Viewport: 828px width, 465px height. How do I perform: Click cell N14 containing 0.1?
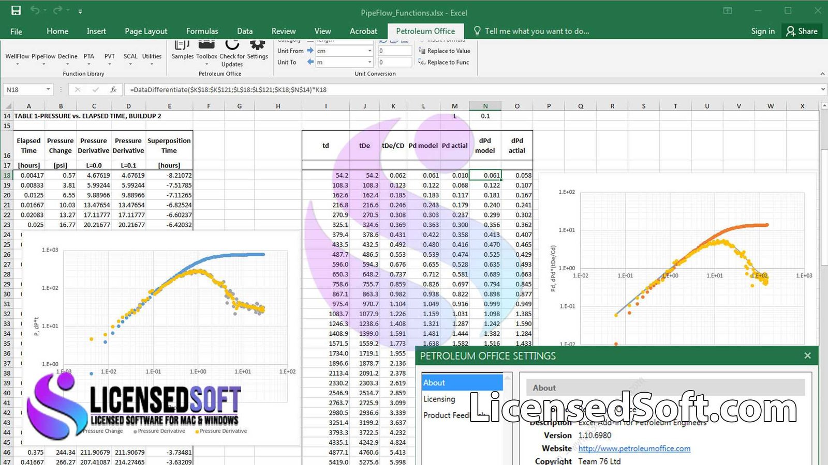coord(485,116)
